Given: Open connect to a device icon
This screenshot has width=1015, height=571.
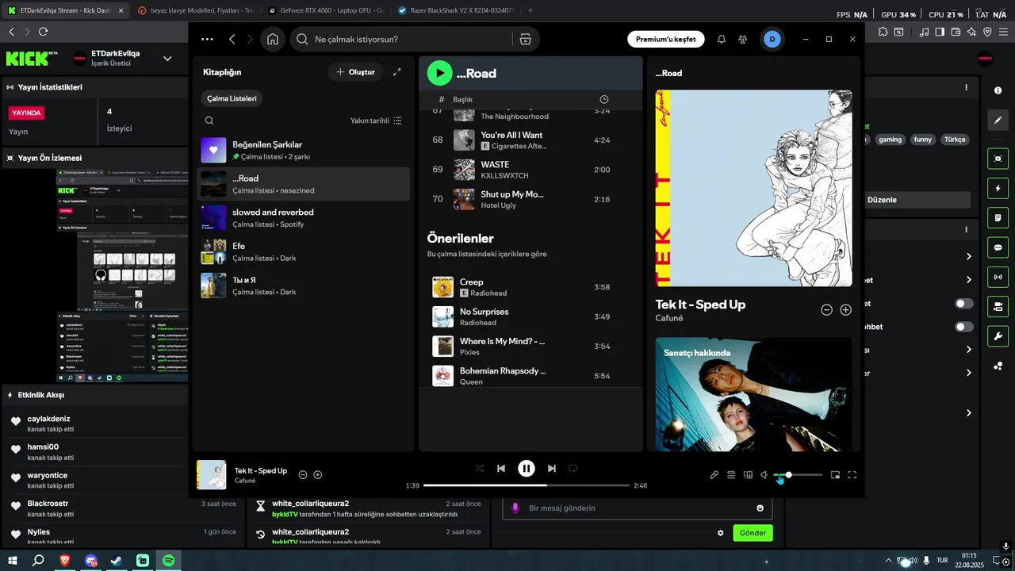Looking at the screenshot, I should (748, 475).
